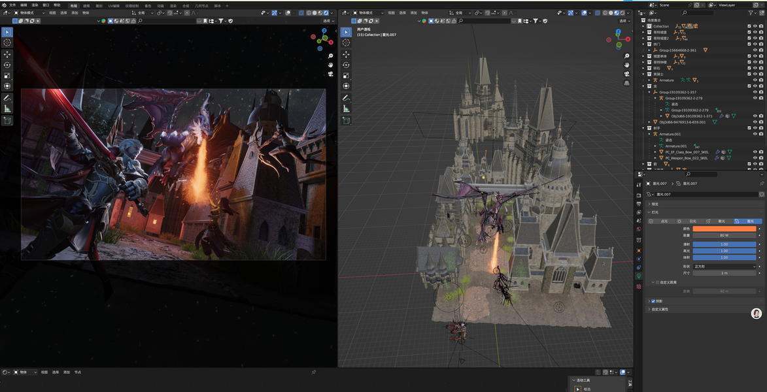Viewport: 767px width, 392px height.
Task: Select the Transform tool in left viewport
Action: coord(7,86)
